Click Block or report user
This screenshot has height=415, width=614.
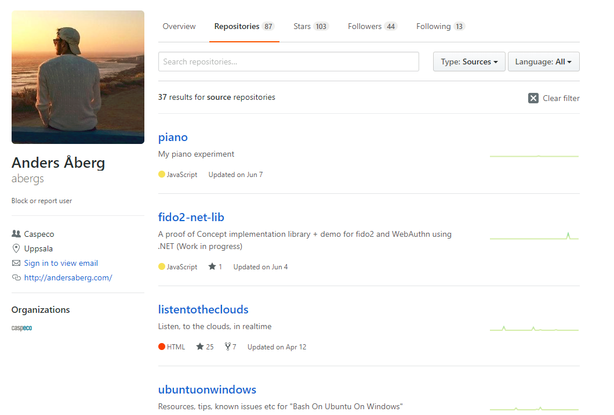pos(42,201)
